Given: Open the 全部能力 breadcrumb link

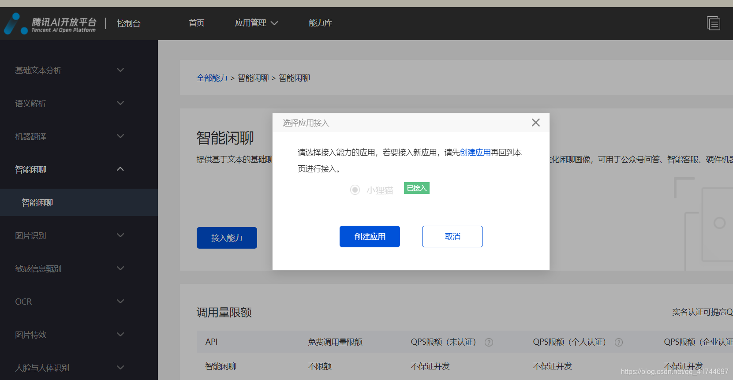Looking at the screenshot, I should click(212, 78).
